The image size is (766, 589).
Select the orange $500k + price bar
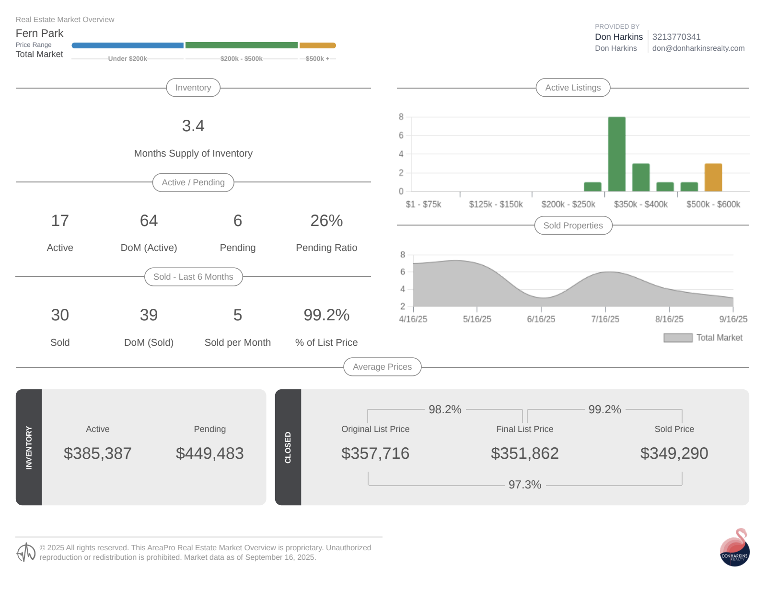tap(317, 45)
